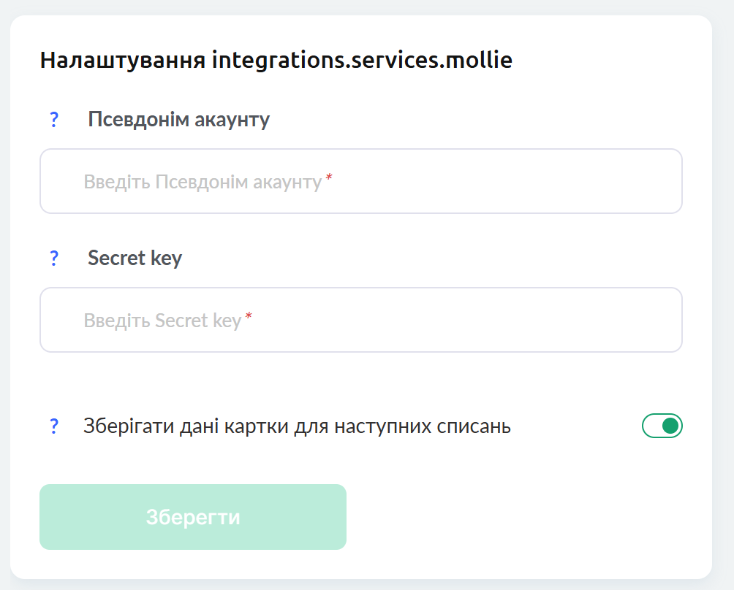Click the Налаштування heading word
Image resolution: width=734 pixels, height=590 pixels.
123,61
